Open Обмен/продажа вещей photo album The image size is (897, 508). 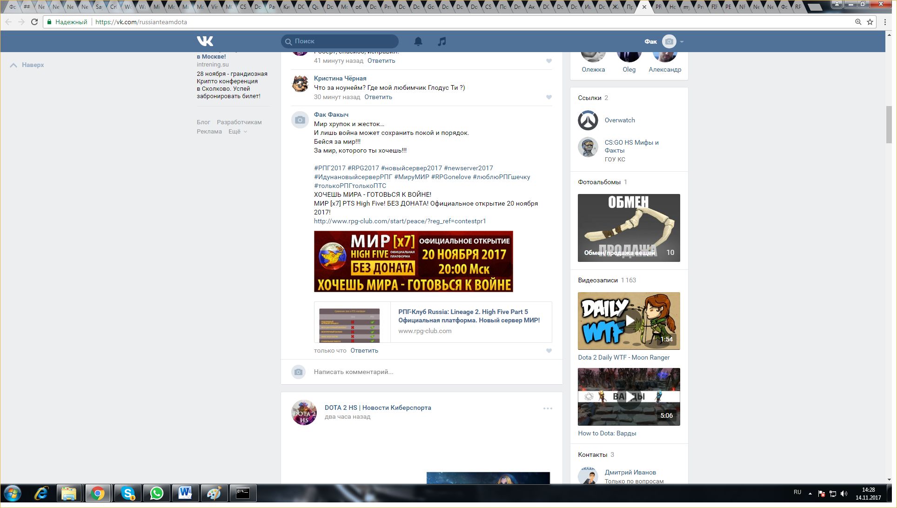coord(629,228)
